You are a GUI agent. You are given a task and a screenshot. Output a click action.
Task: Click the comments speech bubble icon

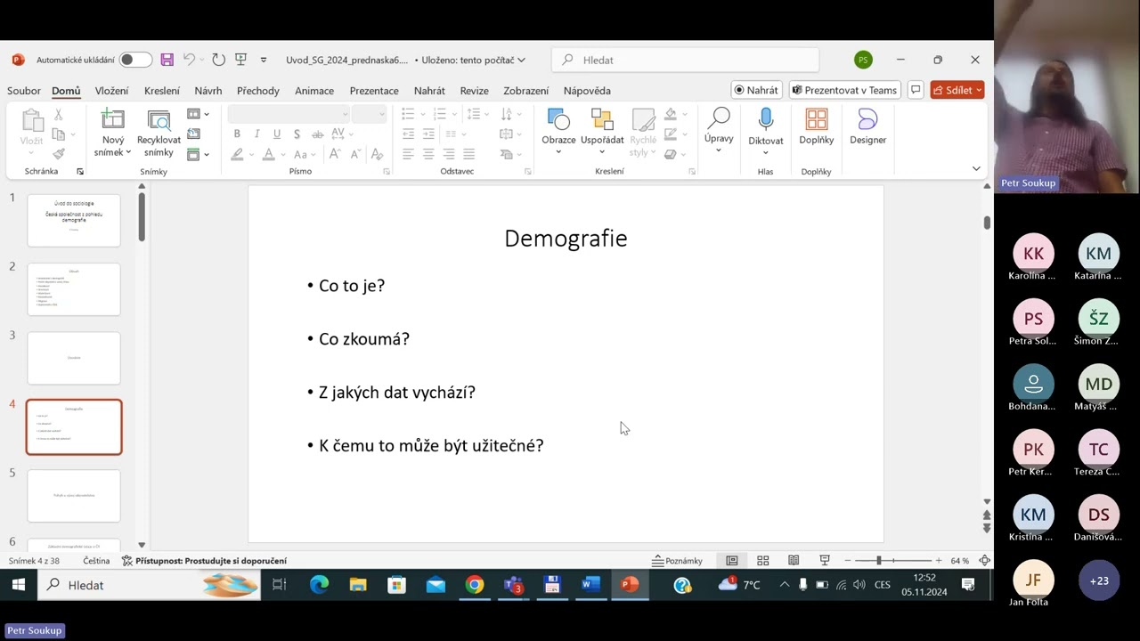916,90
